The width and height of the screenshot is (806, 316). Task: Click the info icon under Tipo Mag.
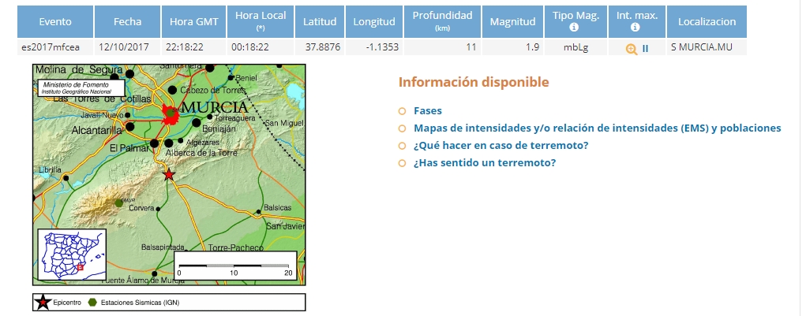(574, 28)
